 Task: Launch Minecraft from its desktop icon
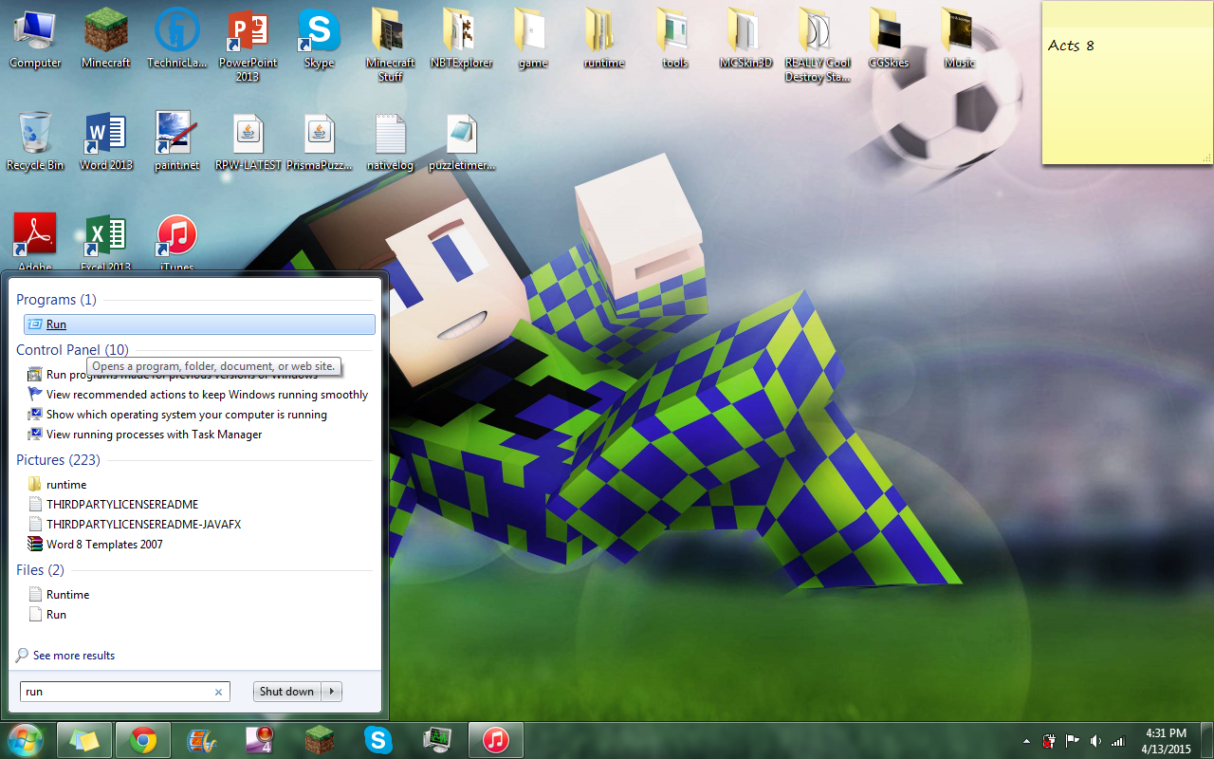click(106, 38)
